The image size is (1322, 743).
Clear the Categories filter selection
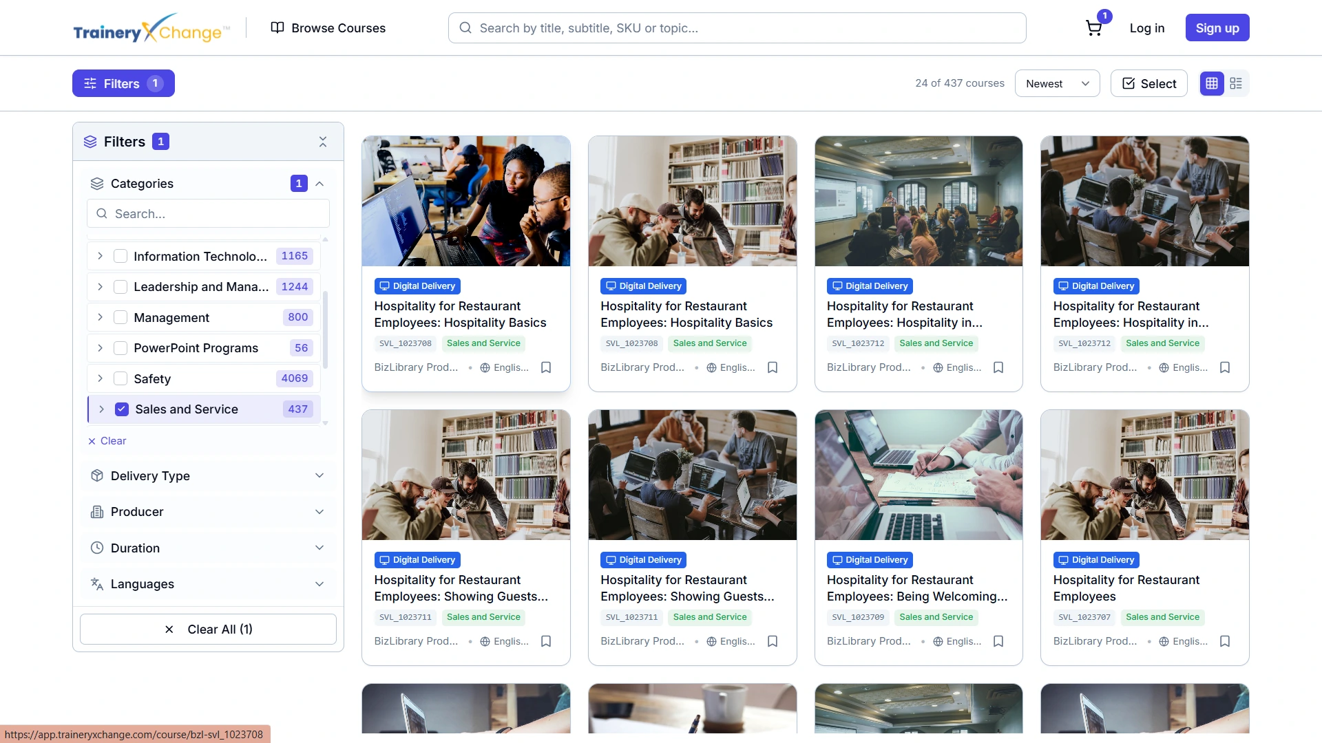pos(107,441)
